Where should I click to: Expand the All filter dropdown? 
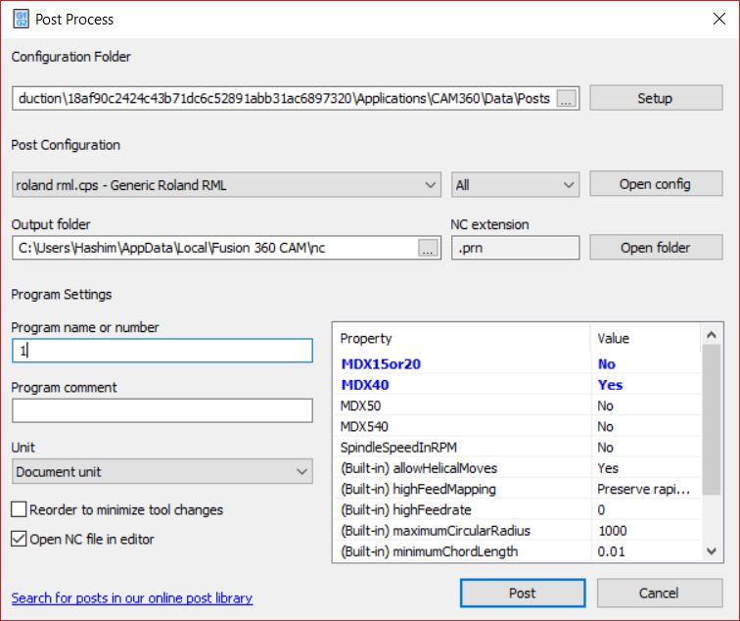pyautogui.click(x=515, y=185)
